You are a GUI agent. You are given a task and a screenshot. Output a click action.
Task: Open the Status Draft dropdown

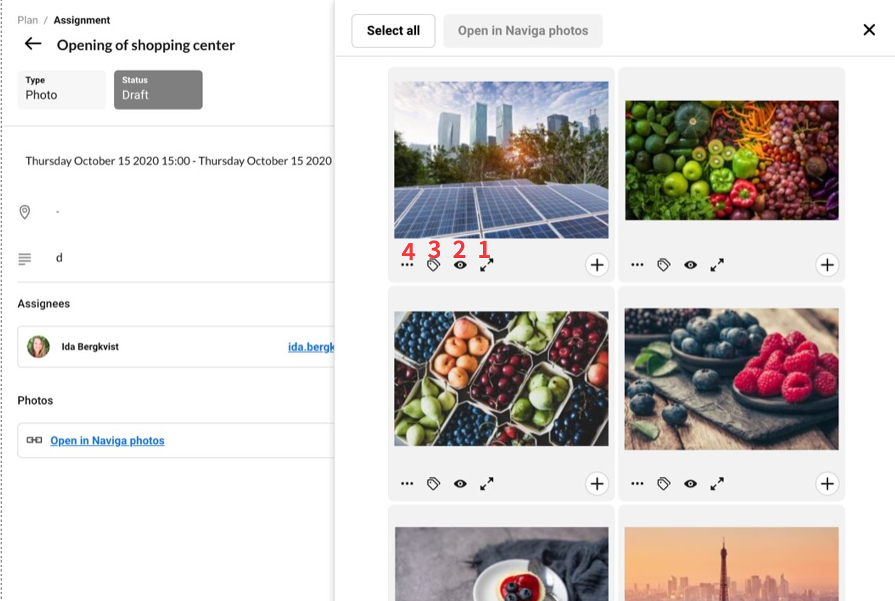tap(158, 89)
